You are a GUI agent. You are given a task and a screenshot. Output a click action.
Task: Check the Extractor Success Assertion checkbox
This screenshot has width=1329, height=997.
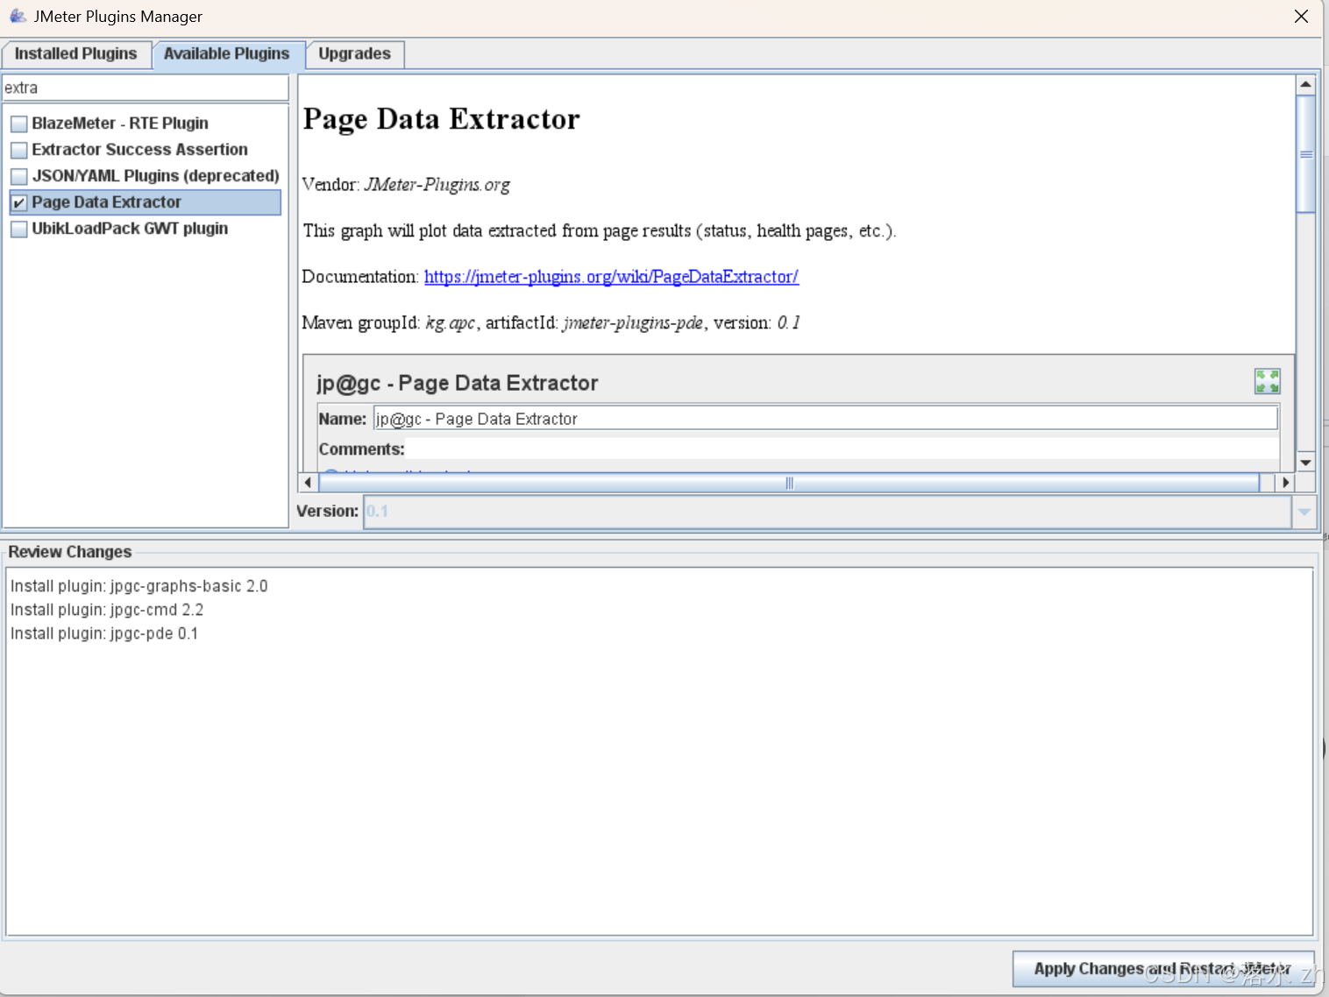pos(18,150)
